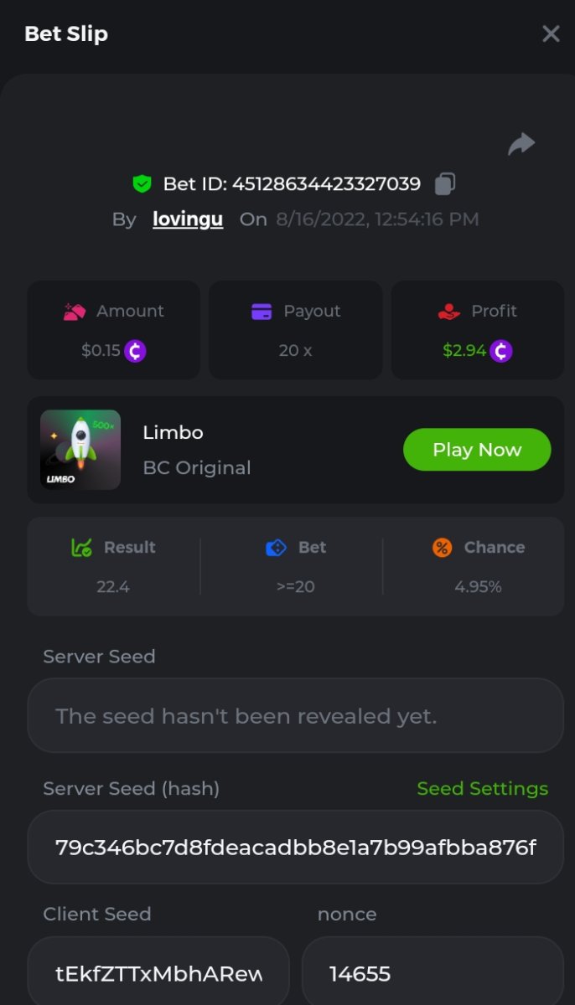Click the Client Seed field

click(x=158, y=974)
